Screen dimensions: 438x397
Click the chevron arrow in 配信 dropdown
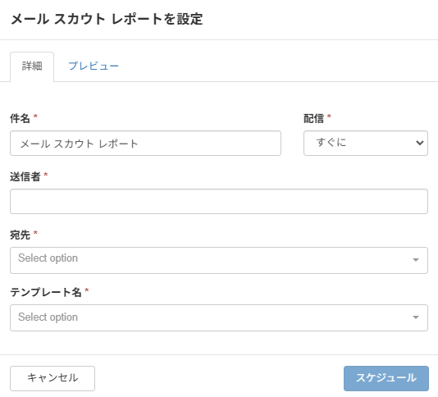coord(419,143)
